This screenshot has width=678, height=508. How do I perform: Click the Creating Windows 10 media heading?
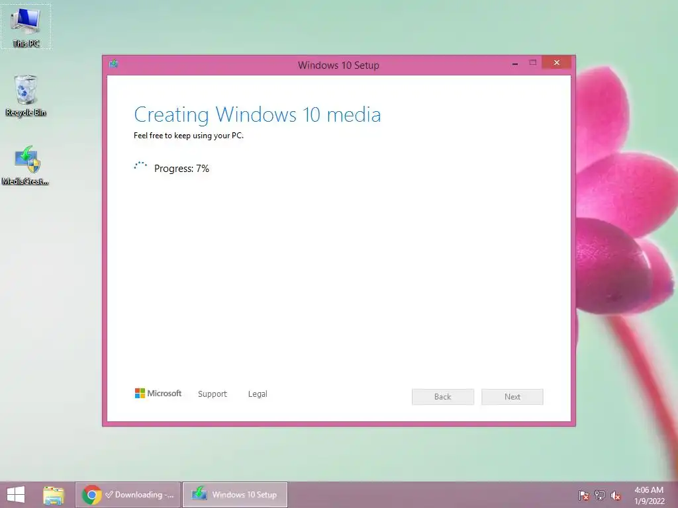pos(258,114)
